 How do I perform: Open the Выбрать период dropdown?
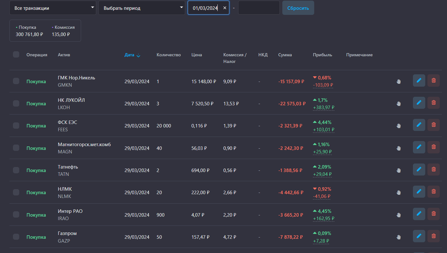[142, 8]
